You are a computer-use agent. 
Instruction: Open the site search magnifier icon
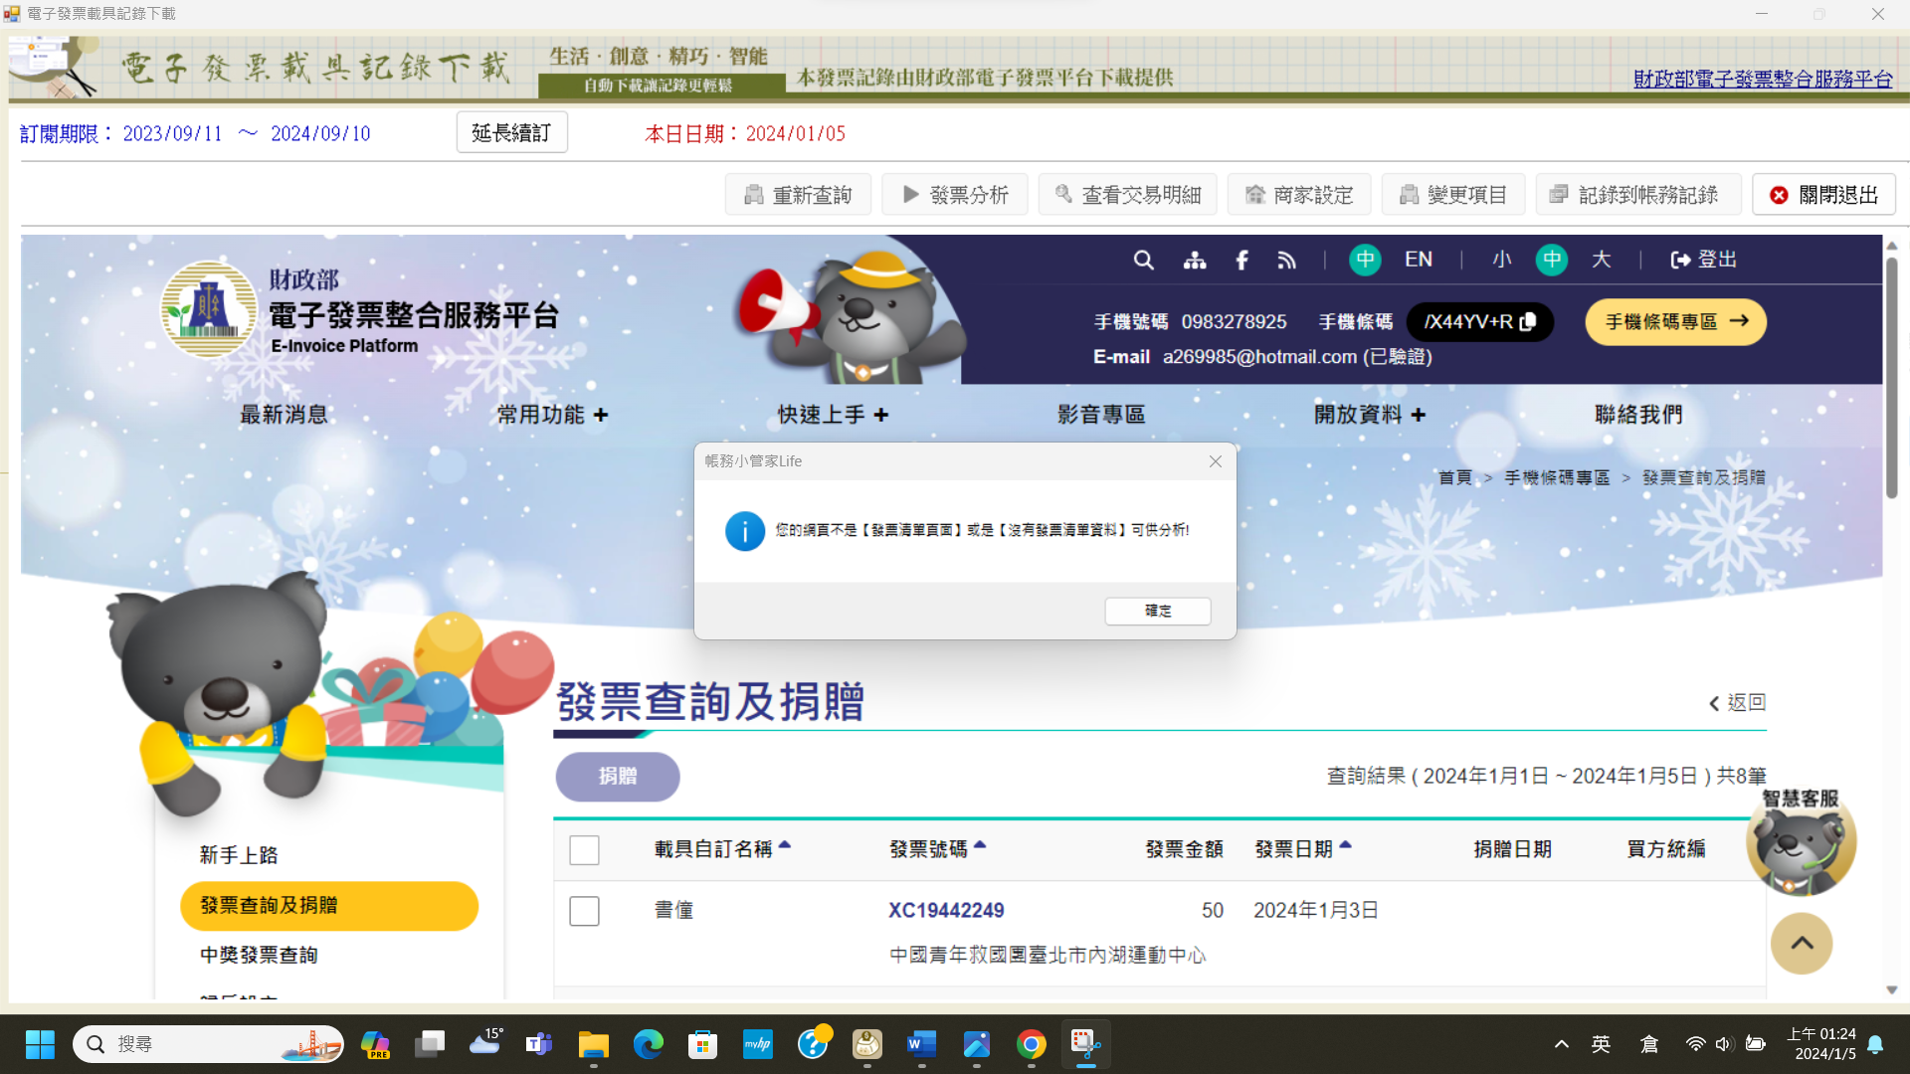click(1143, 260)
